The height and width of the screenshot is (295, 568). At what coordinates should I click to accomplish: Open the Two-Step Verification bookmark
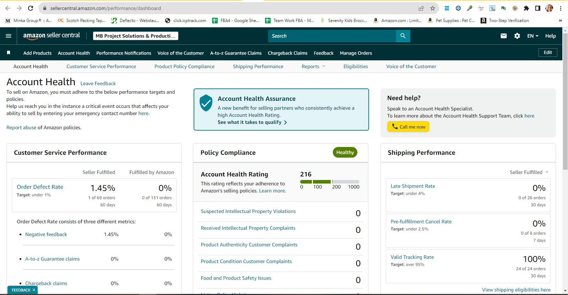point(505,21)
